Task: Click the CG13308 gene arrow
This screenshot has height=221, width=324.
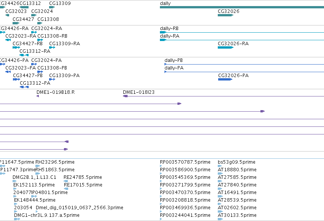Action: 40,23
